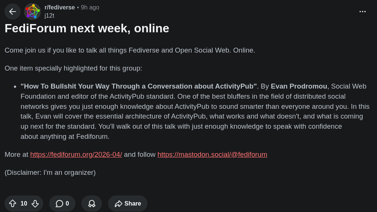Open the three-dot post options menu

(362, 11)
